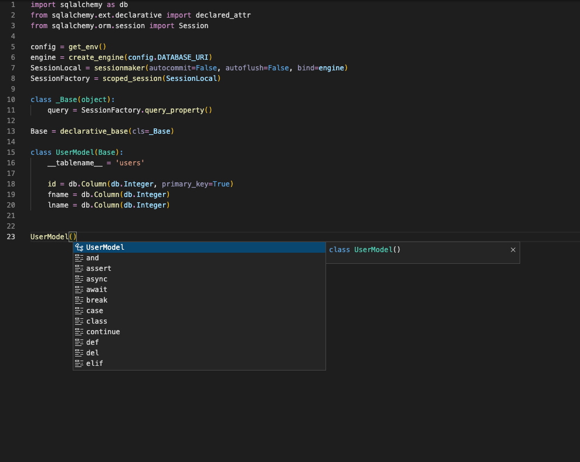
Task: Click the keyword icon beside 'del'
Action: click(x=79, y=353)
